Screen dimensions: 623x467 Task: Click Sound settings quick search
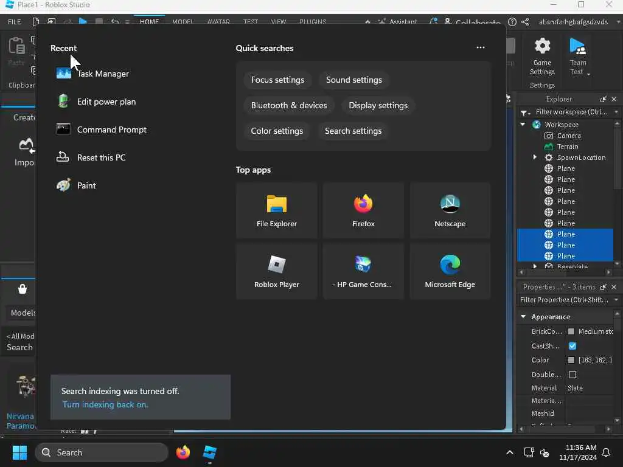[x=353, y=80]
